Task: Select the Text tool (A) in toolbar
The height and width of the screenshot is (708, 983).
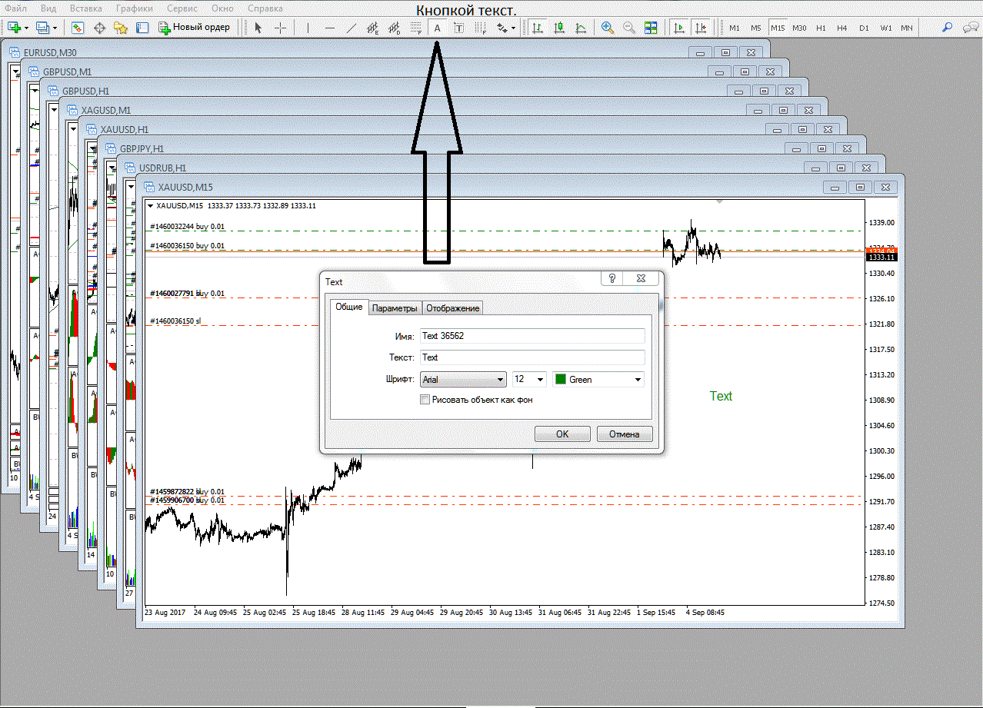Action: click(437, 28)
